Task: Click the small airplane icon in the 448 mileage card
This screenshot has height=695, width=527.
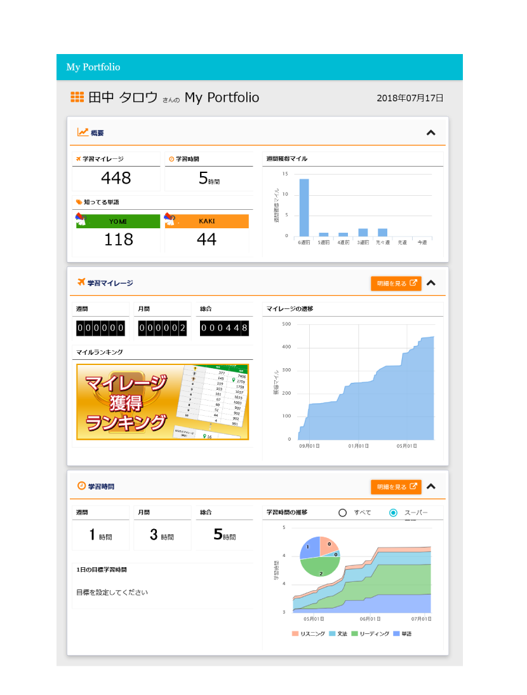Action: click(x=78, y=159)
